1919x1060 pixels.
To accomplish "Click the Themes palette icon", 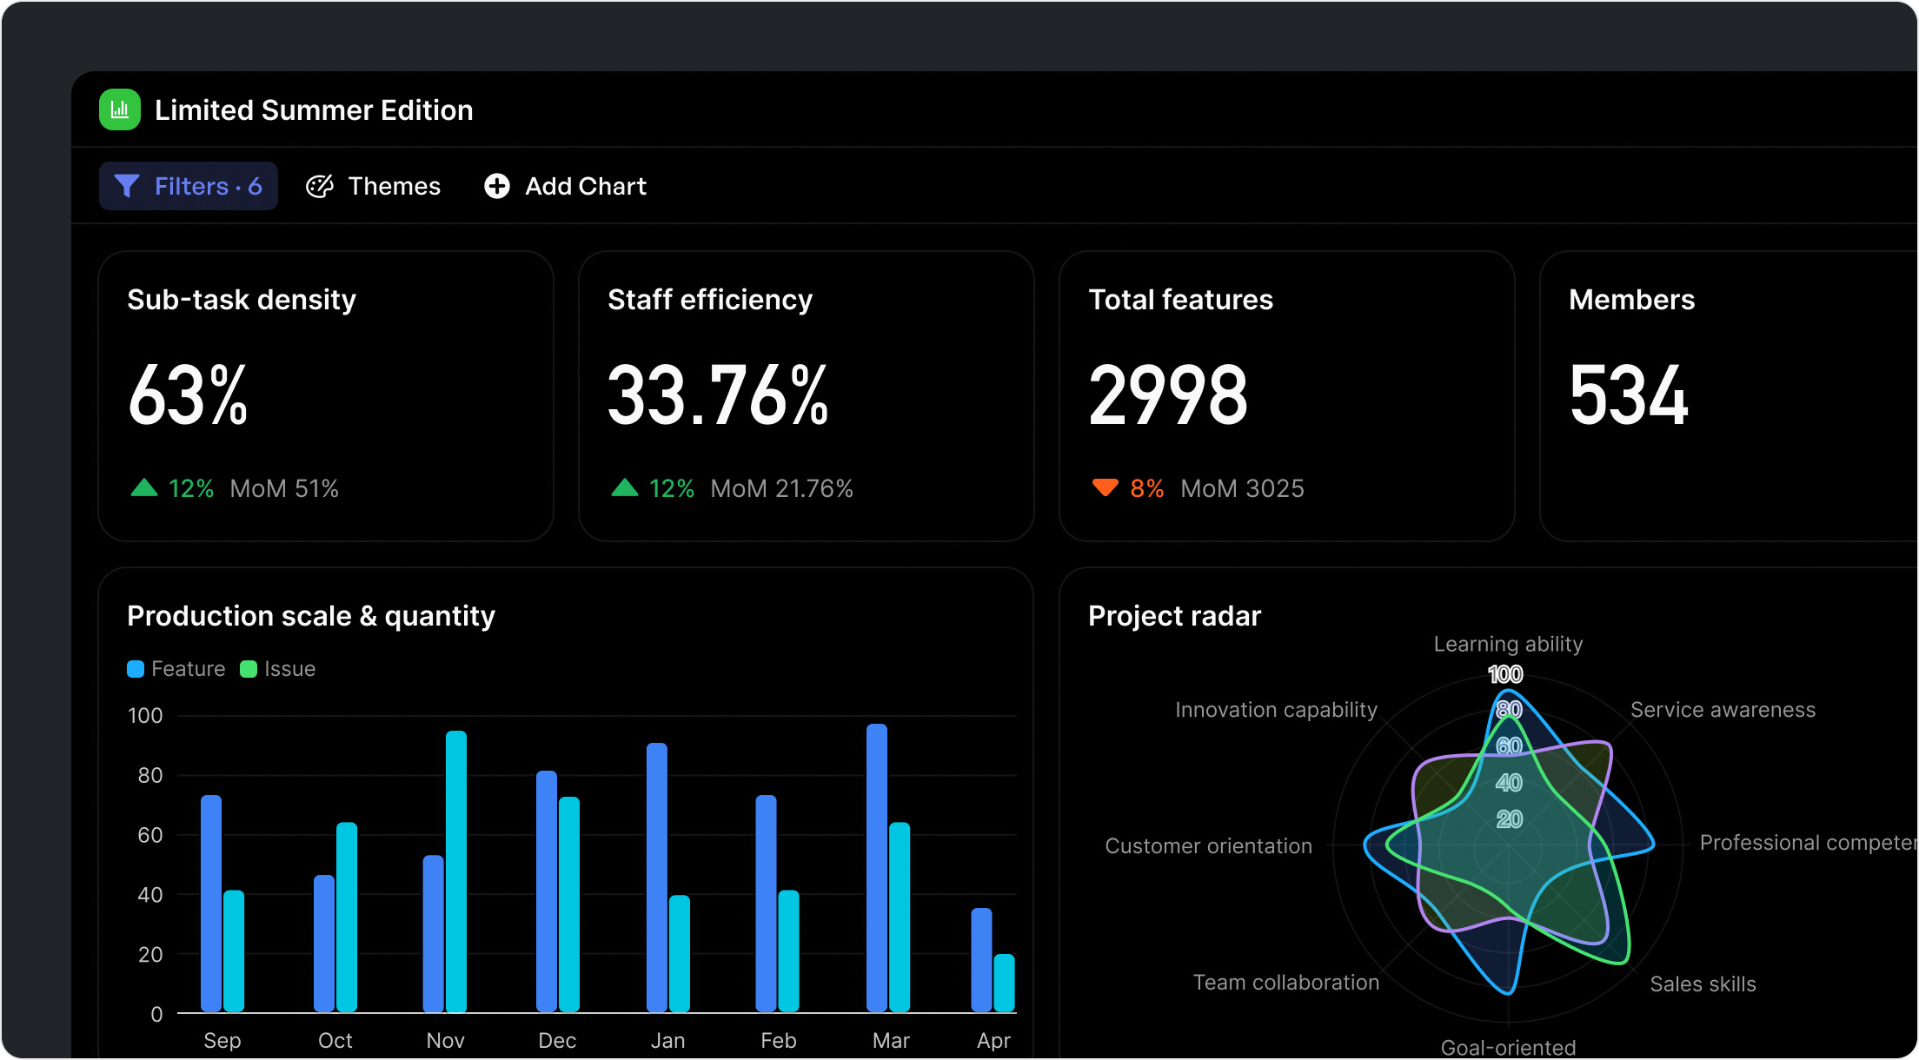I will point(320,186).
